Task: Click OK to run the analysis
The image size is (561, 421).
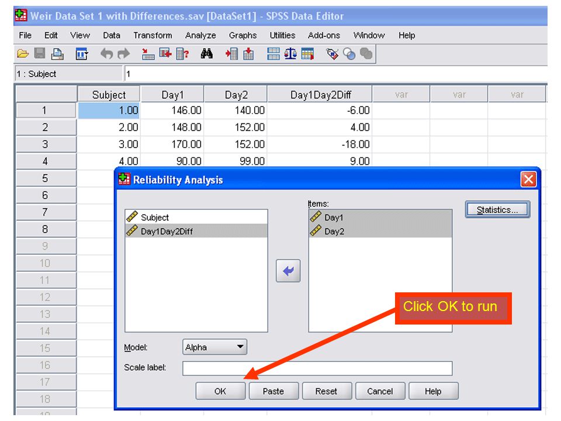Action: [220, 391]
